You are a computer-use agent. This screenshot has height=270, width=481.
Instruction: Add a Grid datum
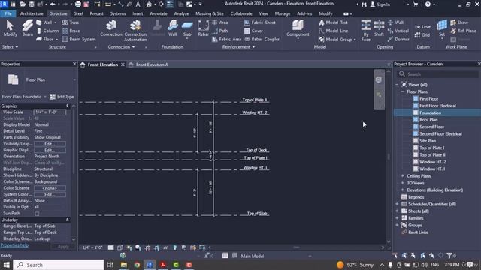point(422,35)
